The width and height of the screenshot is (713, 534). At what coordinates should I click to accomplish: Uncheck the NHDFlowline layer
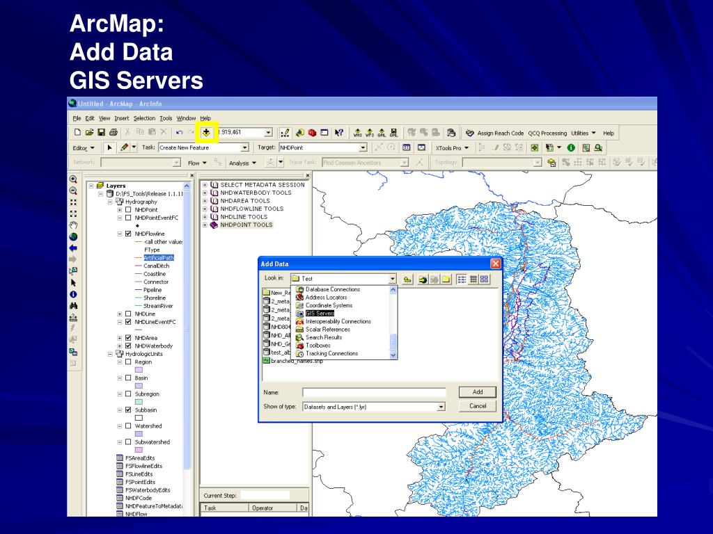[128, 234]
